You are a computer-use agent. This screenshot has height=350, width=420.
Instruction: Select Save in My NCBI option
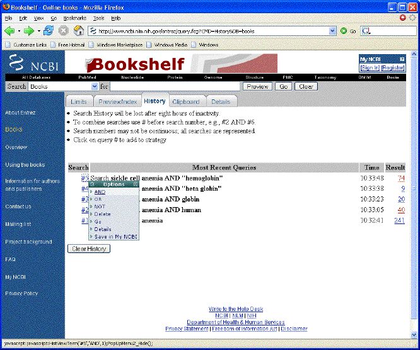tap(116, 237)
